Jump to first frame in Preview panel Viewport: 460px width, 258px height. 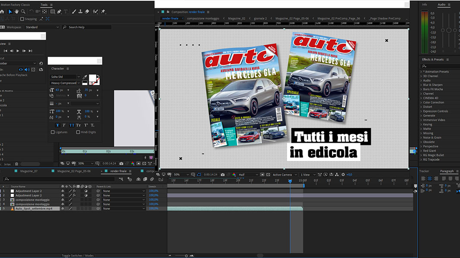(x=5, y=51)
